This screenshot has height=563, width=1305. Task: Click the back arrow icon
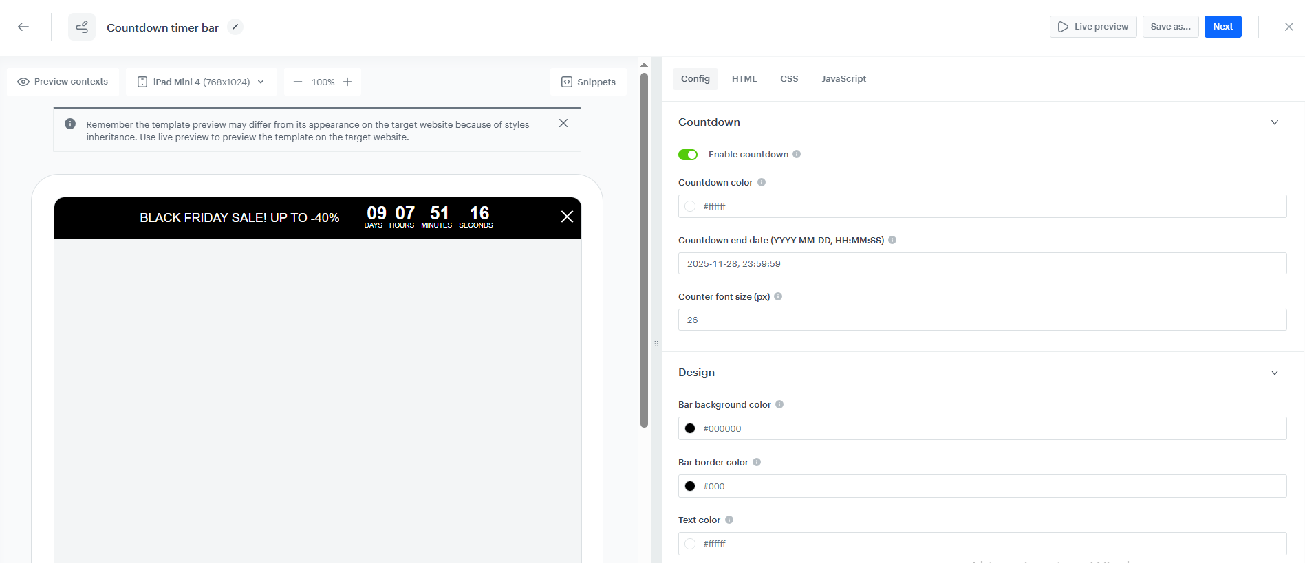(x=23, y=27)
